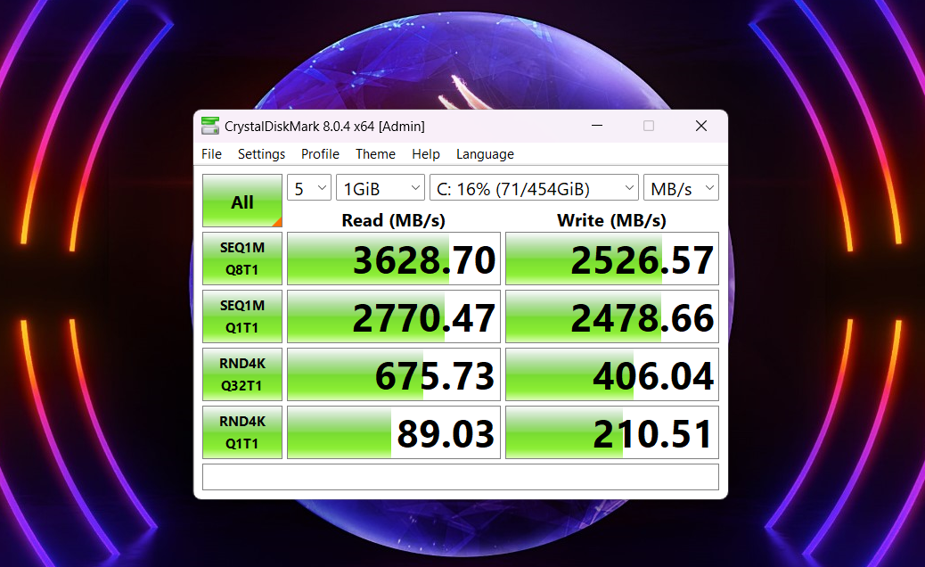The width and height of the screenshot is (925, 567).
Task: Select the 89.03 read result
Action: coord(394,431)
